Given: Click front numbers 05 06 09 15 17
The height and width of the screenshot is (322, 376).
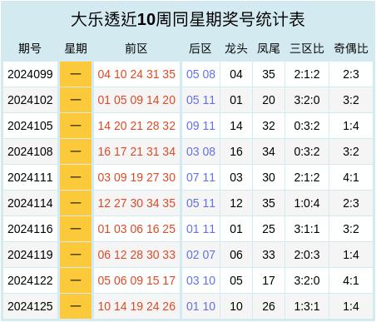Looking at the screenshot, I should [136, 280].
